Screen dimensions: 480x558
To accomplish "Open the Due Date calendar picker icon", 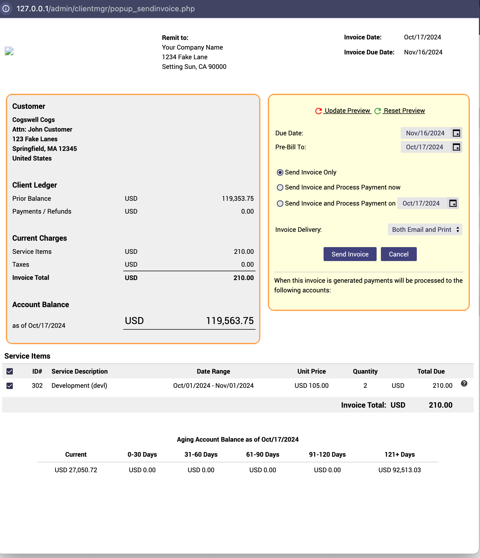I will (x=456, y=133).
